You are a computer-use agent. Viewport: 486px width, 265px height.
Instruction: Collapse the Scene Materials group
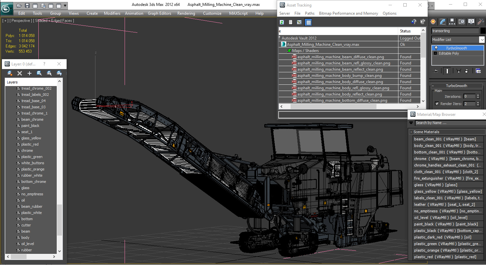(x=447, y=132)
